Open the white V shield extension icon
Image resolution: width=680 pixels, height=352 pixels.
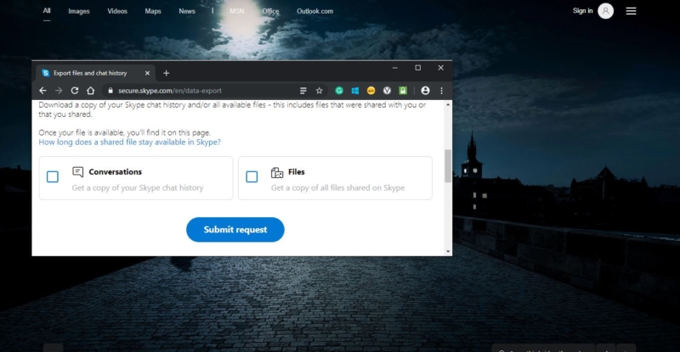tap(387, 91)
